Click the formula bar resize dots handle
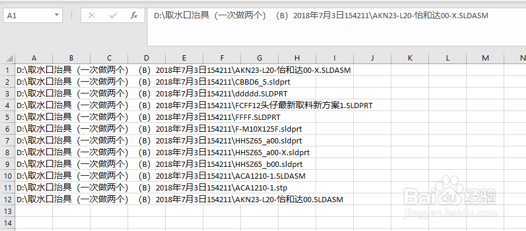This screenshot has height=231, width=526. click(x=72, y=15)
